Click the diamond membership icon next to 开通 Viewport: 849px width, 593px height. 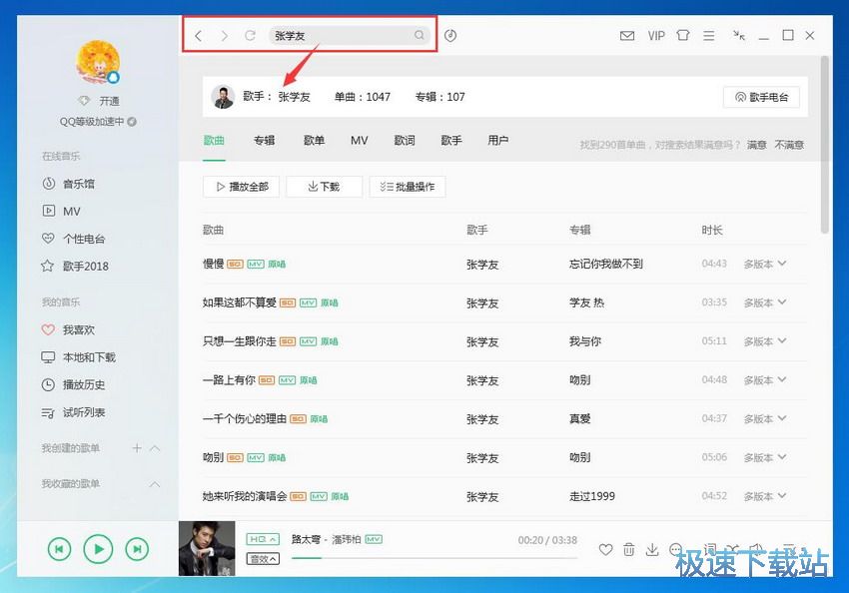[83, 101]
